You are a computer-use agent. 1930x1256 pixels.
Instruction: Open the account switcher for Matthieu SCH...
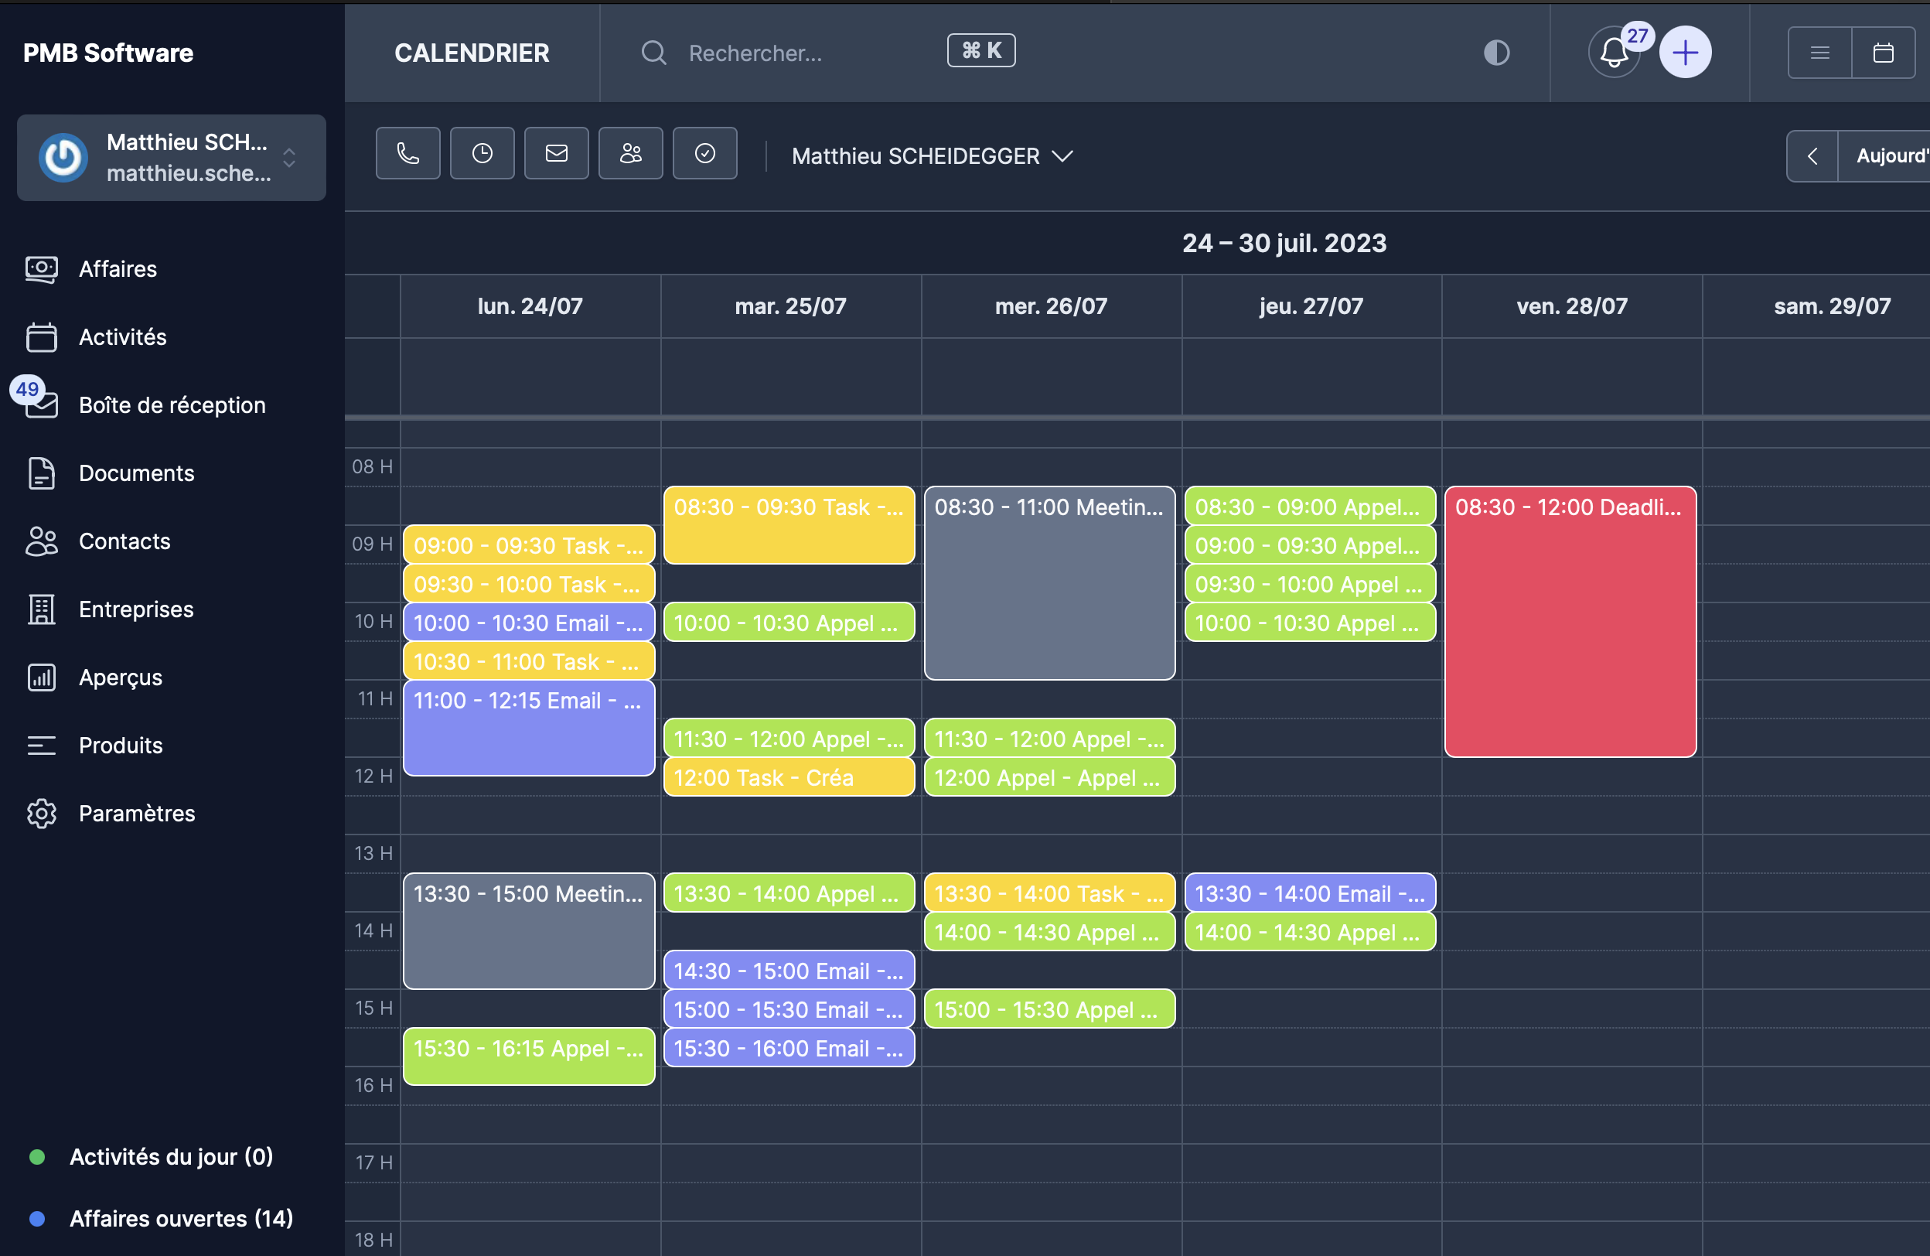171,157
